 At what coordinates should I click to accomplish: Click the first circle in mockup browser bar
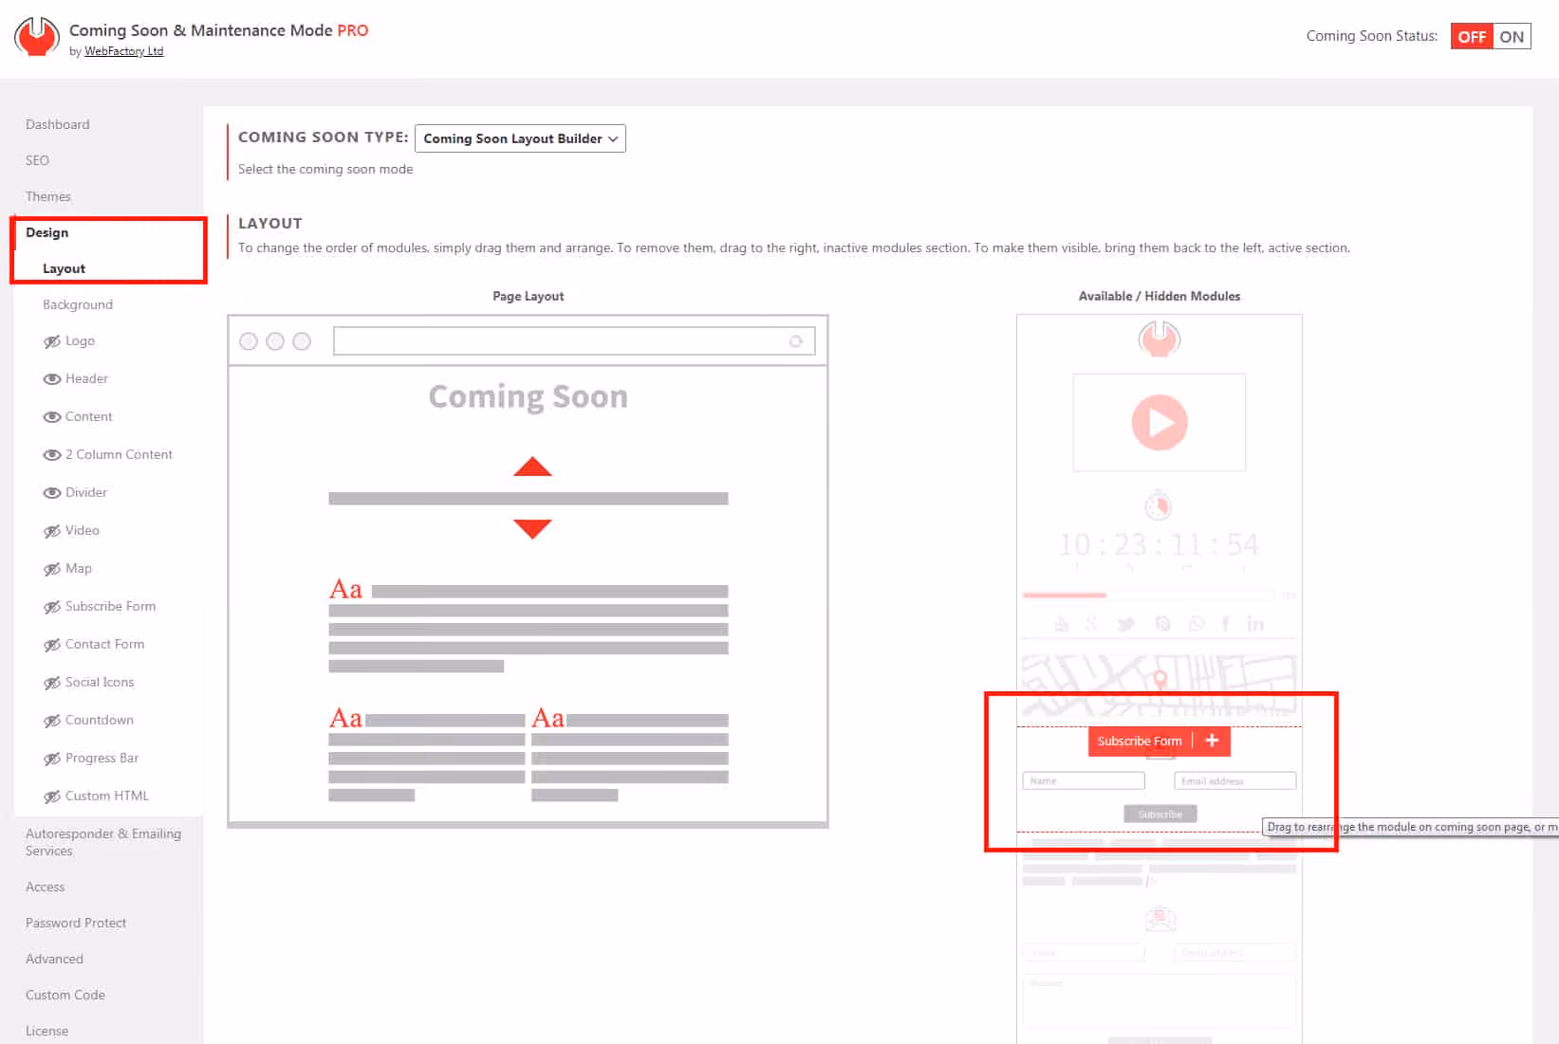tap(249, 341)
